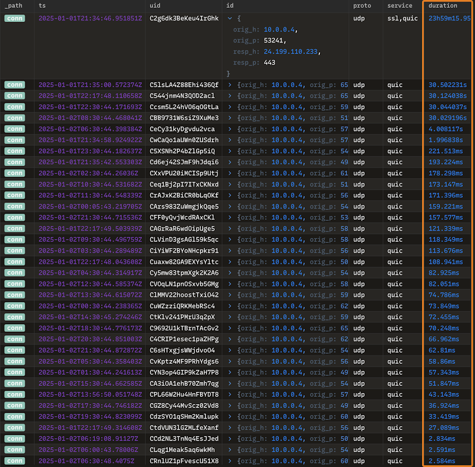Screen dimensions: 475x467
Task: Expand the id field for CBB9731W6siZ9XuMe3
Action: click(230, 118)
